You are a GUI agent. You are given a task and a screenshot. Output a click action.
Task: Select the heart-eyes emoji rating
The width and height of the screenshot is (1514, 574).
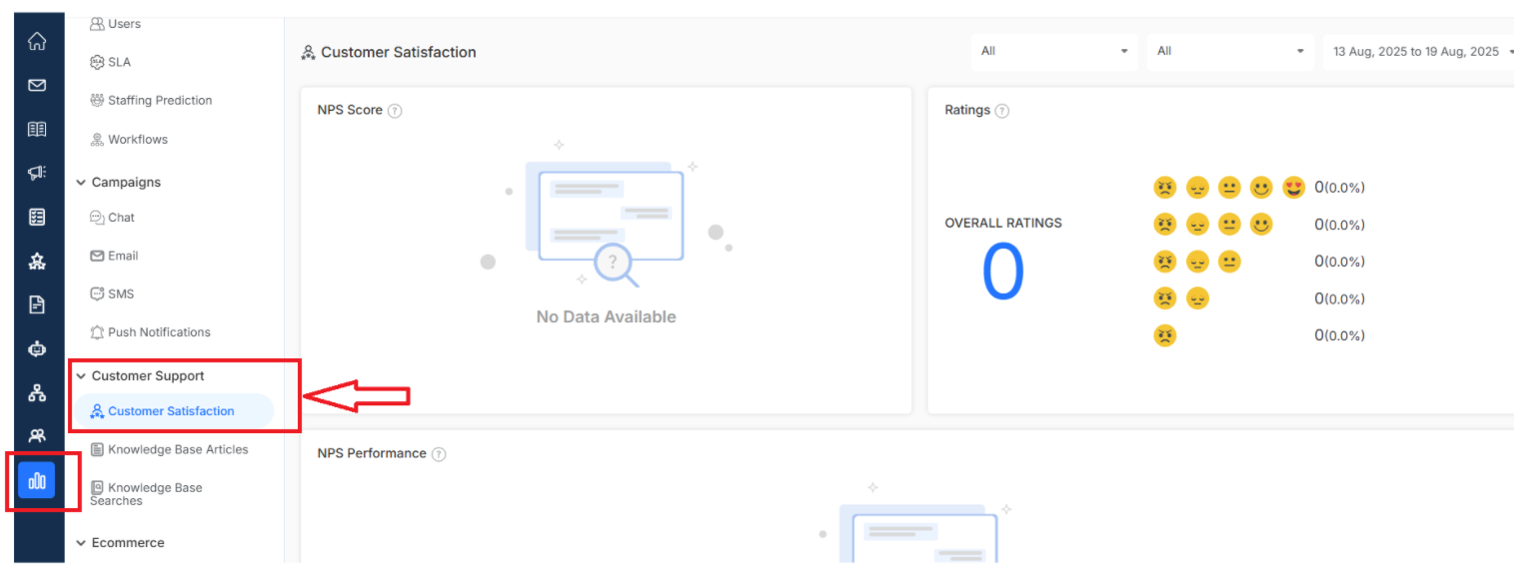1294,188
